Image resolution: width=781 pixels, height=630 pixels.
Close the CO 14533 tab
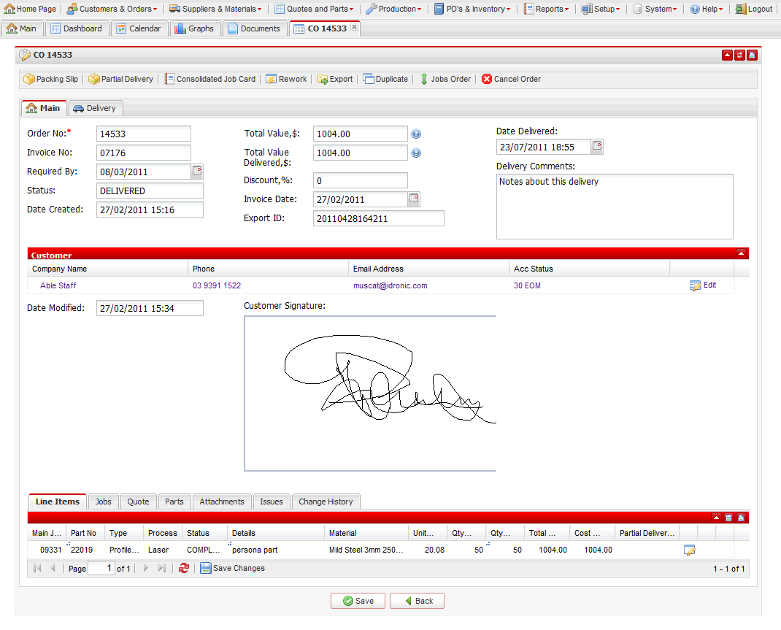click(355, 27)
